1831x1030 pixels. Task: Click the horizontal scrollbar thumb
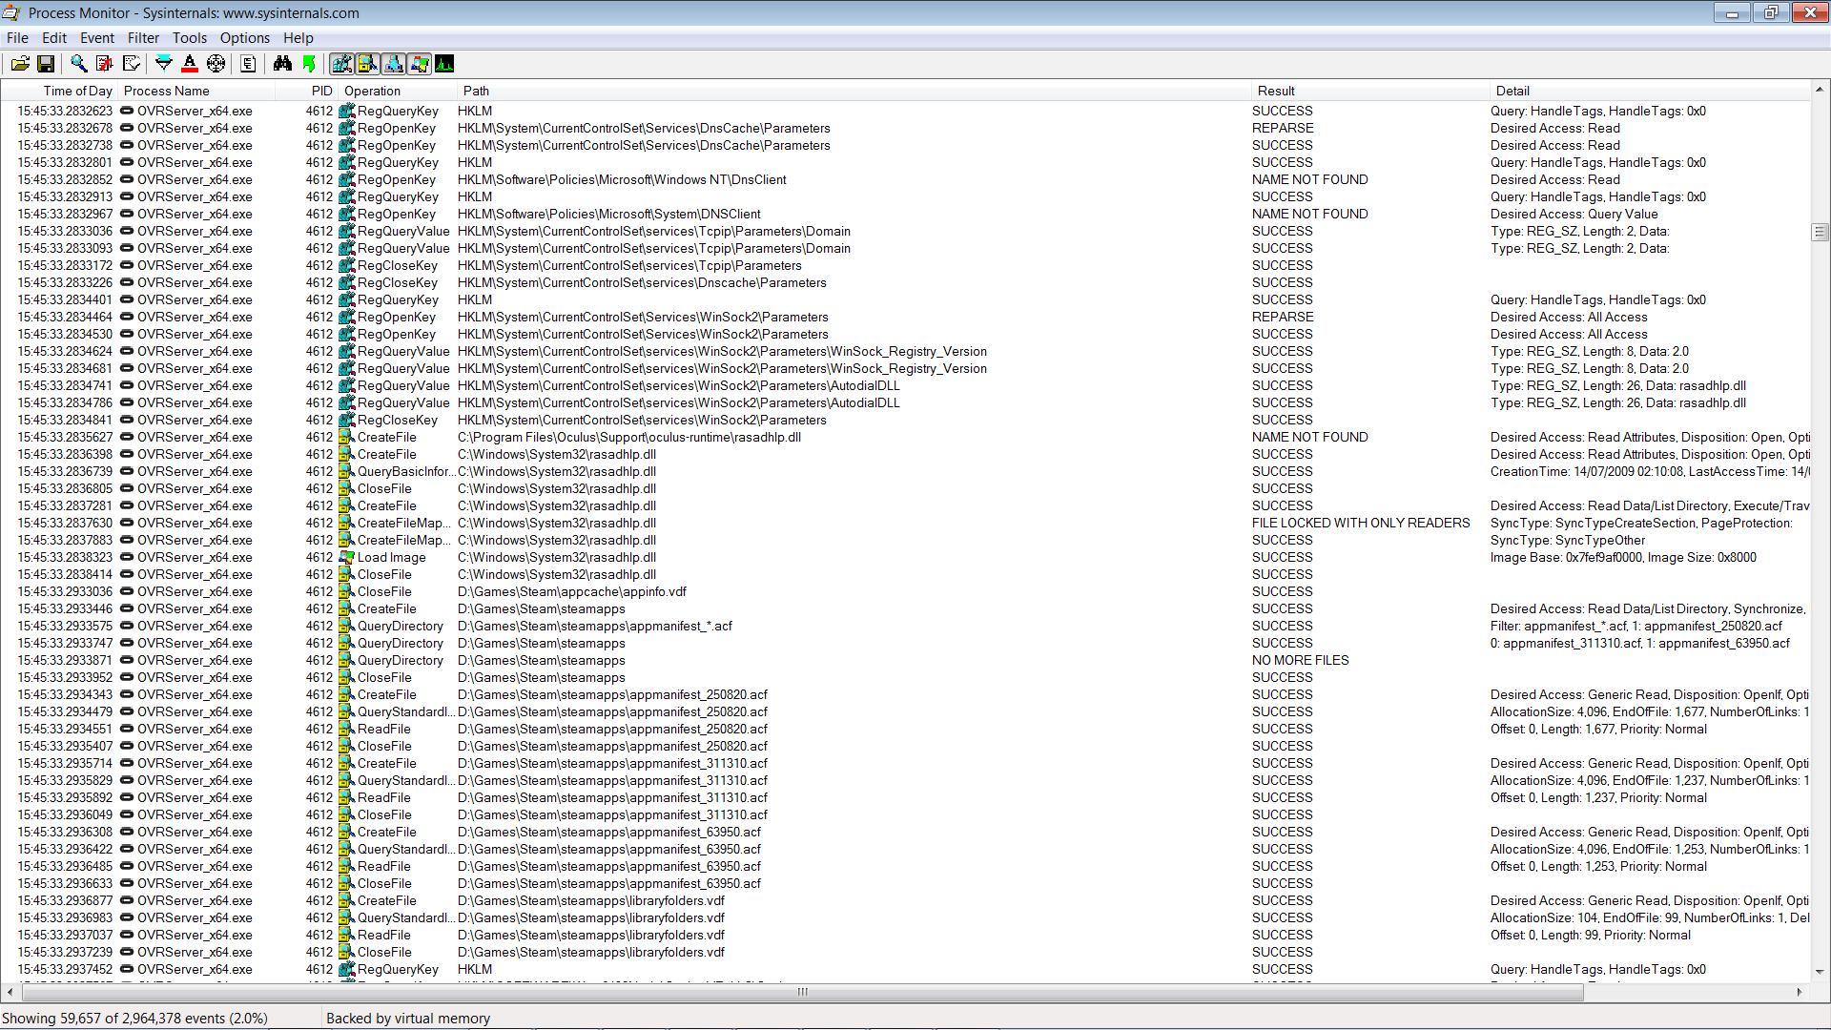(x=802, y=992)
